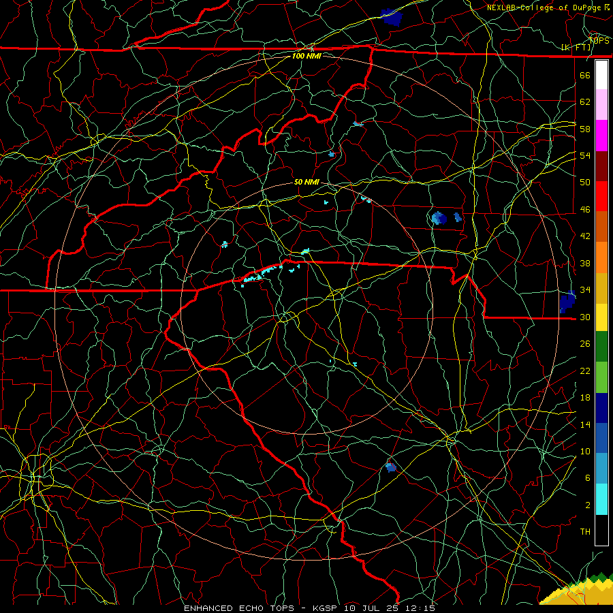The image size is (613, 613).
Task: Select the magenta swatch in the color scale
Action: 601,136
